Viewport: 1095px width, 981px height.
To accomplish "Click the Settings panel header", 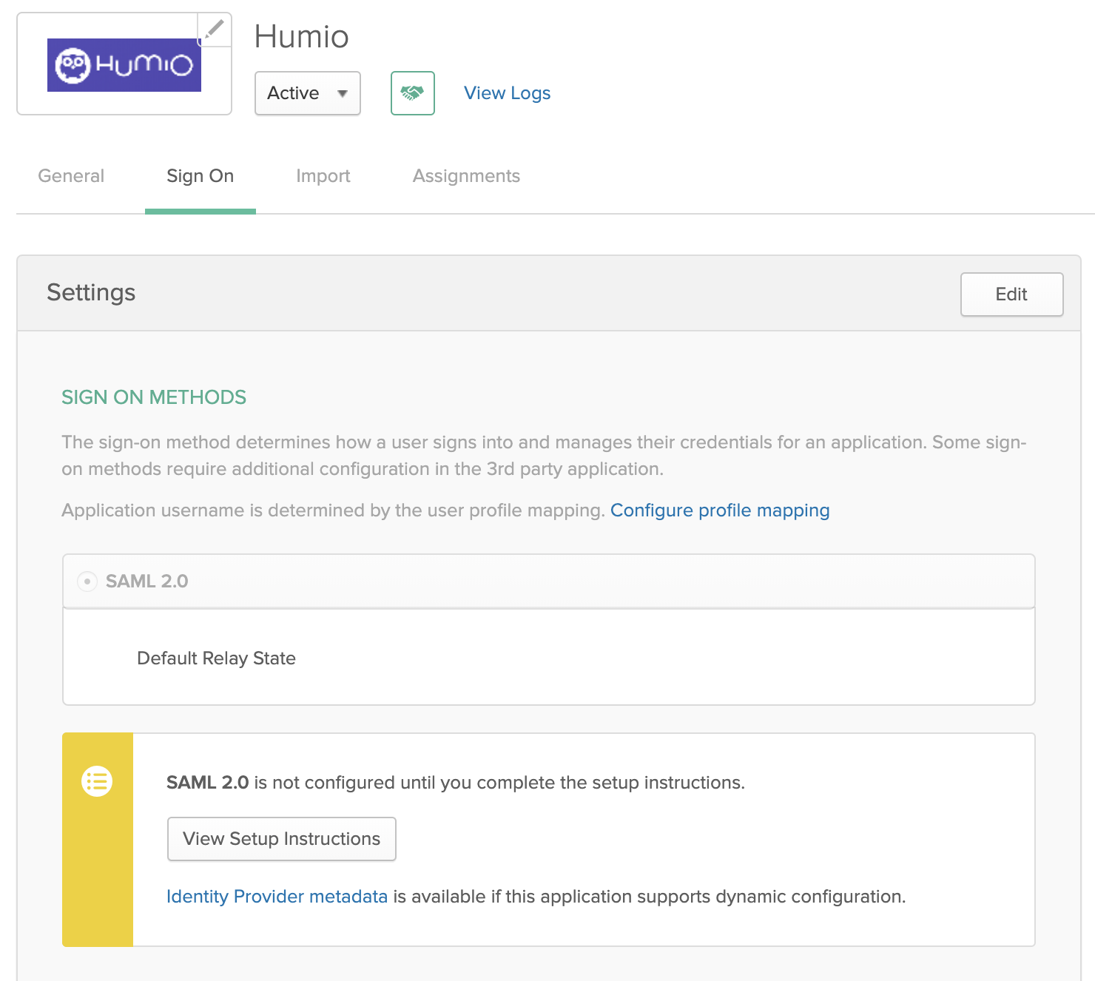I will click(x=91, y=293).
